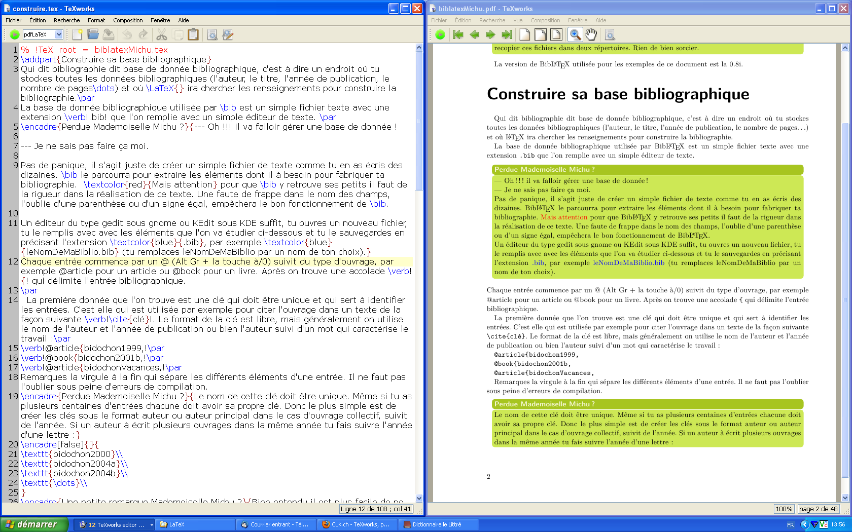Click the Undo arrow in editor toolbar
This screenshot has width=852, height=532.
click(127, 34)
